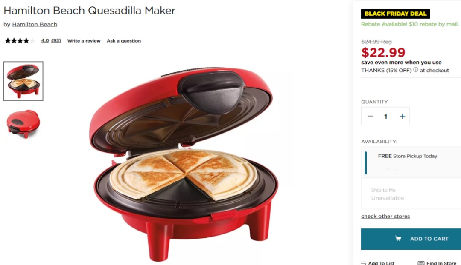This screenshot has height=265, width=461.
Task: Click the cart icon in Add to Cart
Action: click(x=398, y=238)
